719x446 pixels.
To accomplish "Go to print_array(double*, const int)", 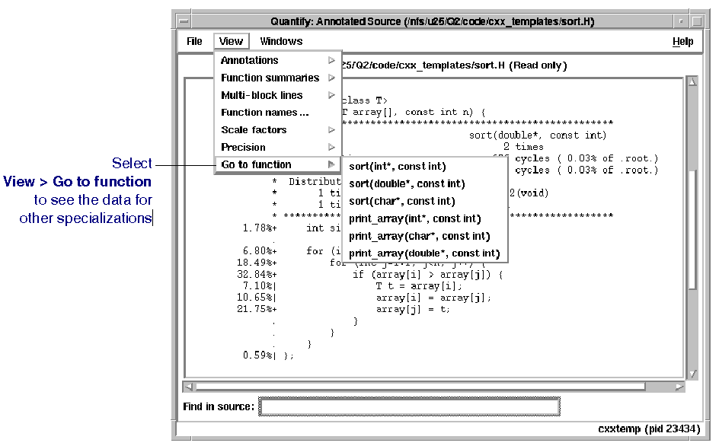I will click(425, 253).
